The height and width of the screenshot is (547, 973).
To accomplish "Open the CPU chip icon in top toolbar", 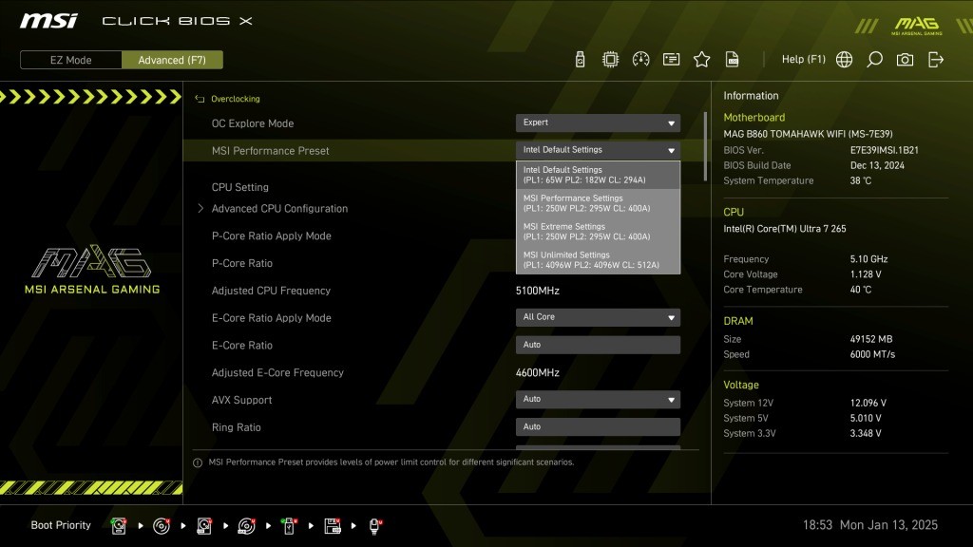I will coord(610,60).
